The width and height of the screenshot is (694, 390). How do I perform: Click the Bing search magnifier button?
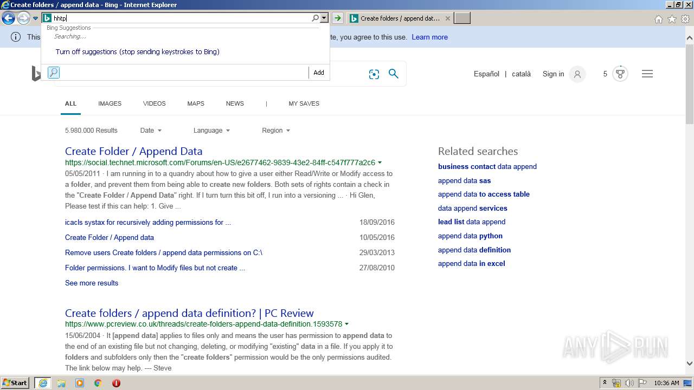[x=394, y=74]
